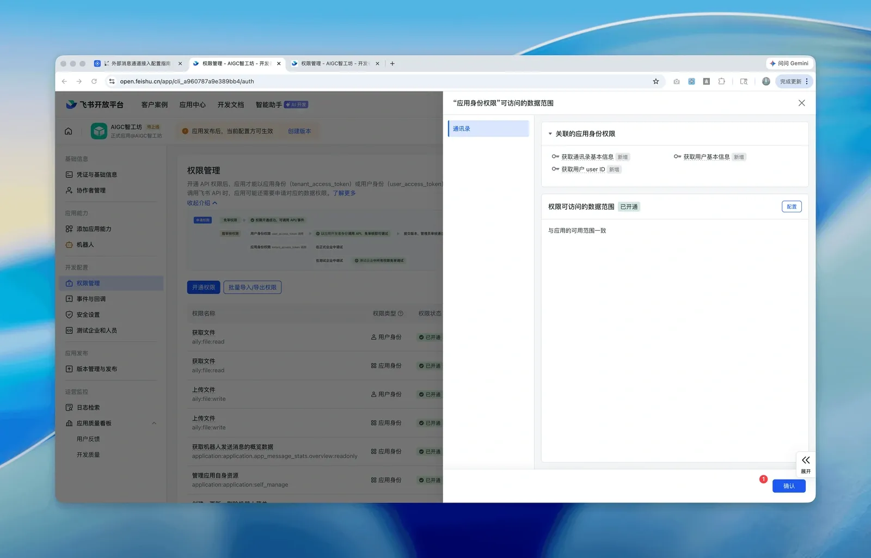This screenshot has width=871, height=558.
Task: Click the 获取用户 user ID permission
Action: [583, 169]
